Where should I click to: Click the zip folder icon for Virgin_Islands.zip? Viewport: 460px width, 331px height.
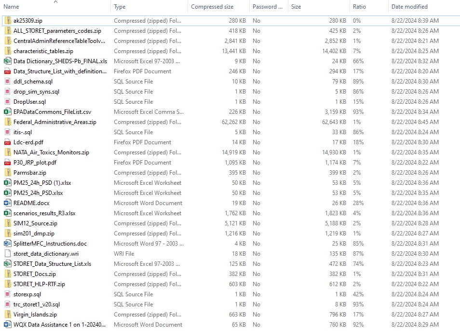7,315
